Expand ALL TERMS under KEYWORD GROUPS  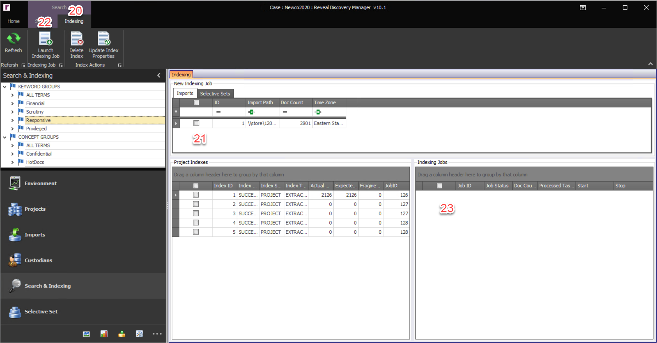tap(12, 95)
